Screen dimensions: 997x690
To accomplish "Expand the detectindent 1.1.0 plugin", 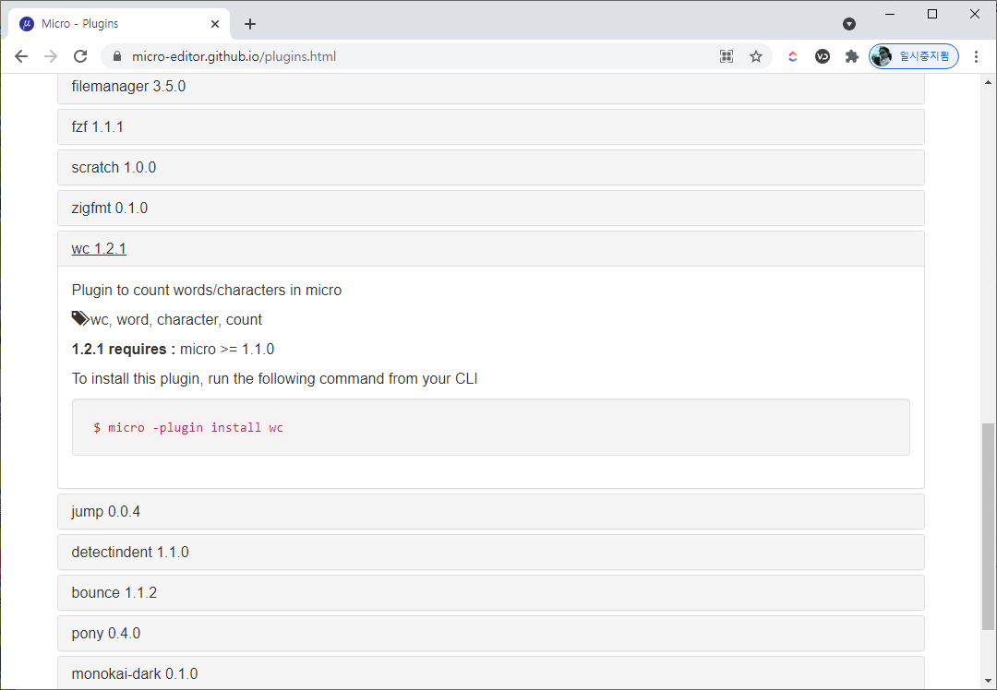I will (491, 553).
